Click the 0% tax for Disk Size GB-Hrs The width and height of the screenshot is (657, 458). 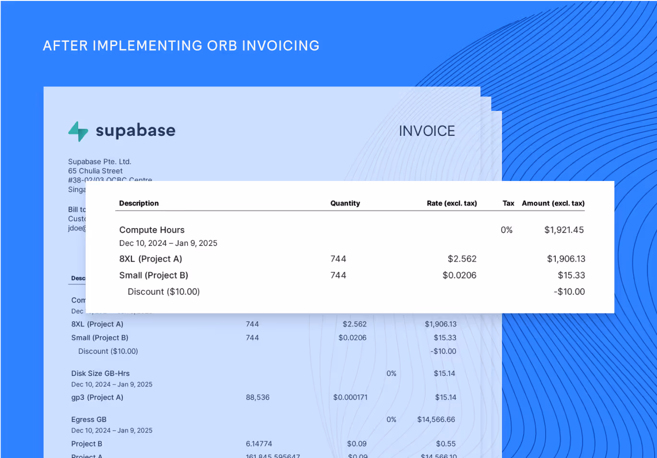click(392, 373)
